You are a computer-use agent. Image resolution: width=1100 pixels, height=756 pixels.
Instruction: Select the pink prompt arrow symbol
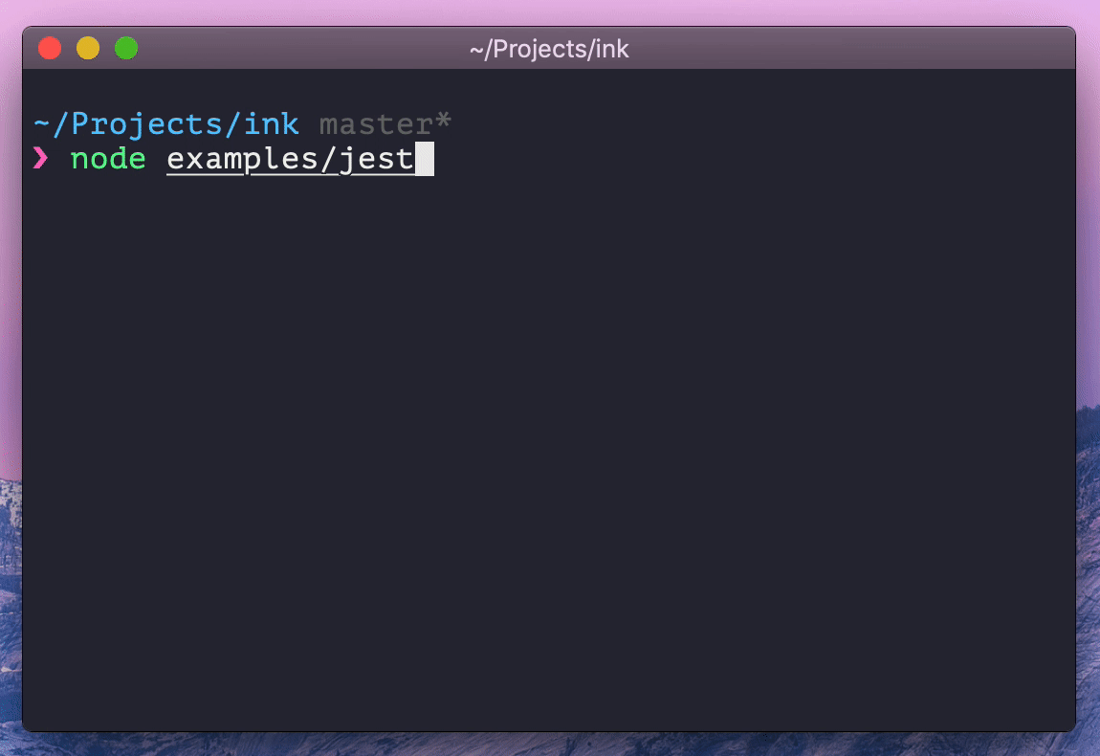40,159
